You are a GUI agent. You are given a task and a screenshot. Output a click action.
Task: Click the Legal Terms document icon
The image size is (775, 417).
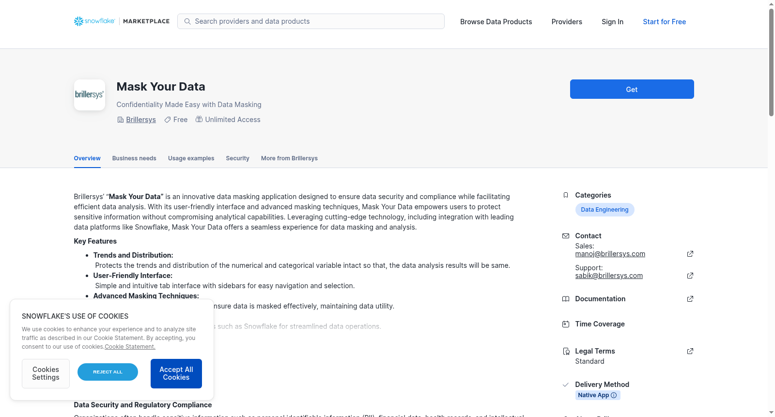[566, 351]
